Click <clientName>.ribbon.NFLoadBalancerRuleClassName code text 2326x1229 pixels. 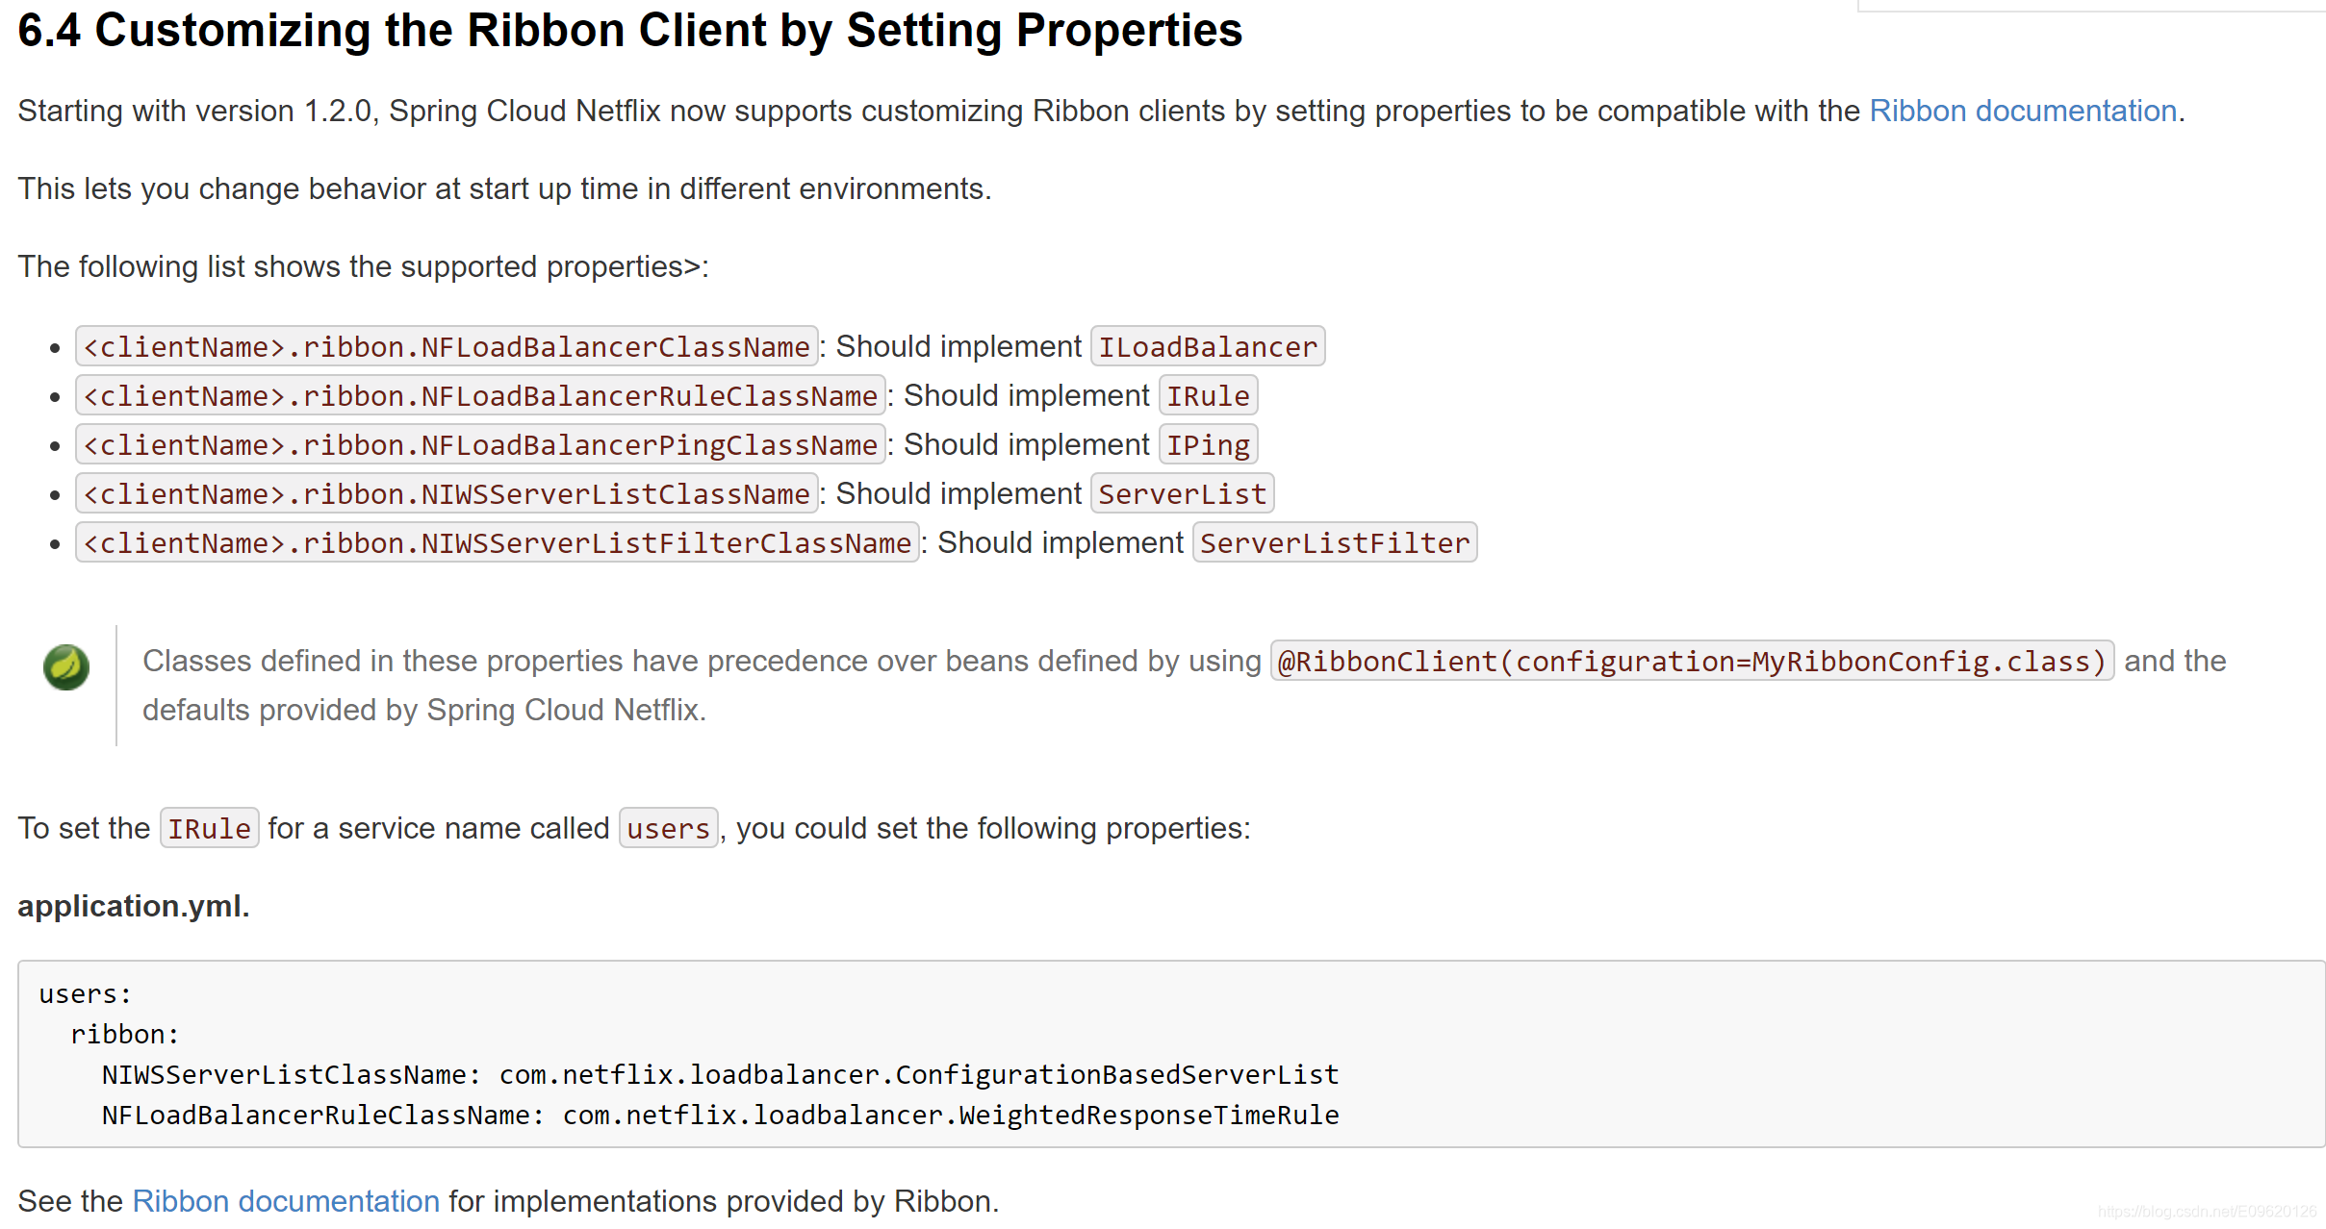pos(480,396)
